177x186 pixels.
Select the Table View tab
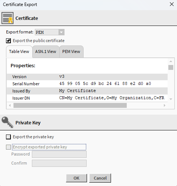click(x=19, y=51)
